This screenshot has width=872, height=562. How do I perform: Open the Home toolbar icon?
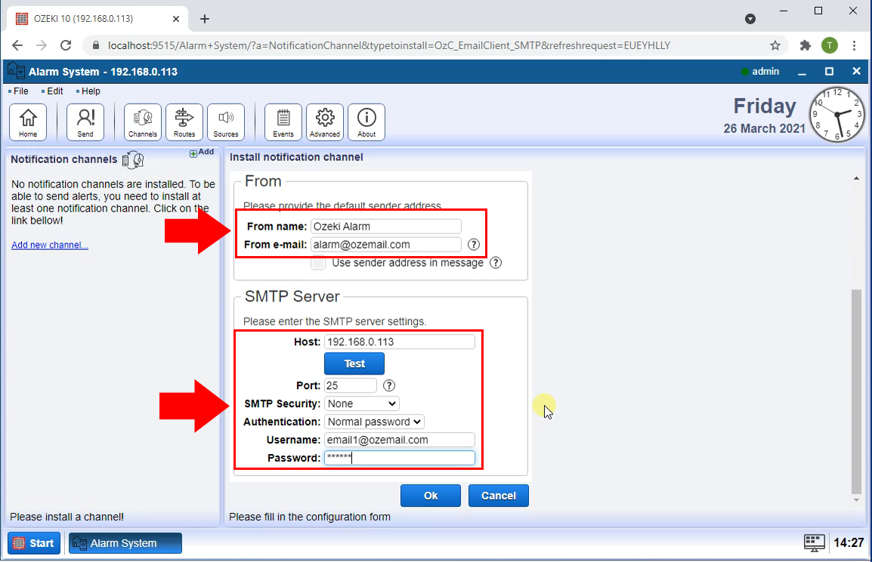28,122
